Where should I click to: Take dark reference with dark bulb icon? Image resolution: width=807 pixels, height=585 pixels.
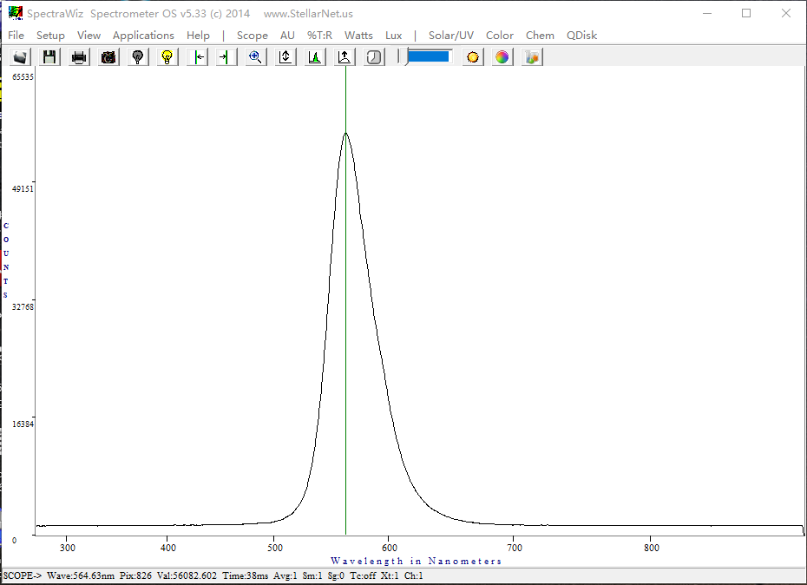pyautogui.click(x=137, y=57)
